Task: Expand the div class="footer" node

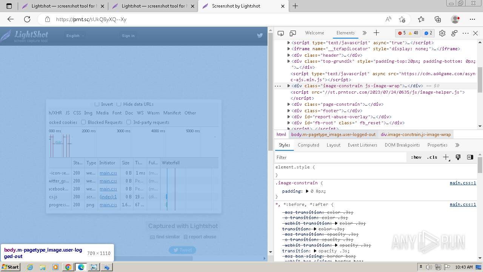Action: (289, 111)
